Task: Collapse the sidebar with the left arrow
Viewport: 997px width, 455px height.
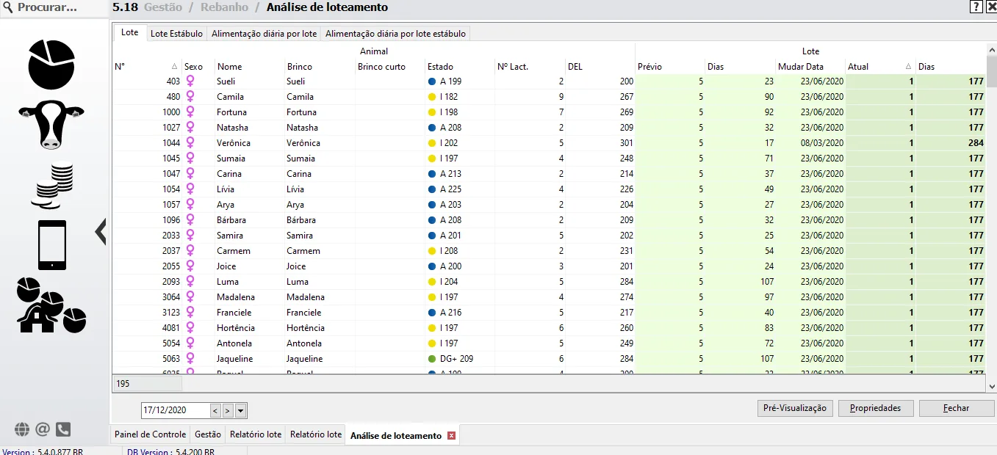Action: coord(101,232)
